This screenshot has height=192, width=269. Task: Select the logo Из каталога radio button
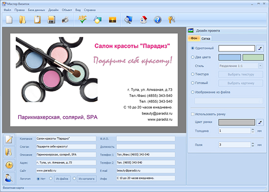click(x=74, y=178)
